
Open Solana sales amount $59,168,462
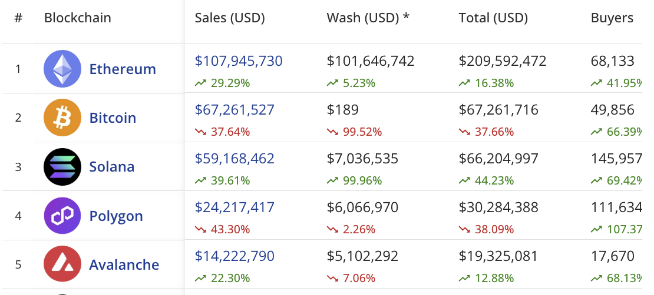pos(234,158)
